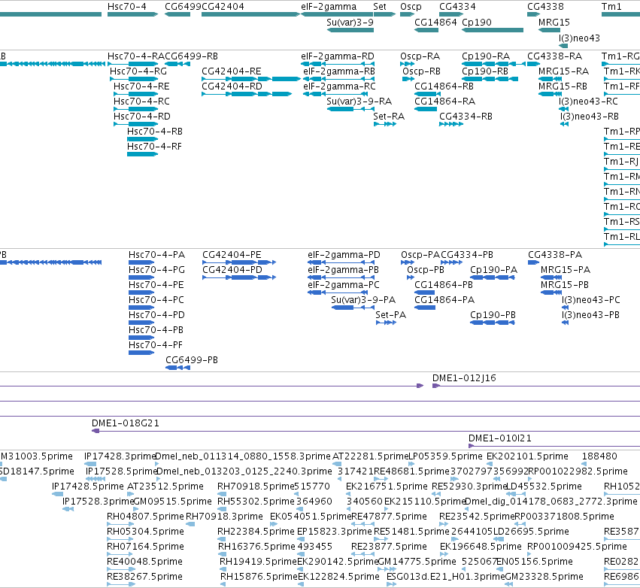The image size is (640, 588).
Task: Select protein Set-PA
Action: click(386, 323)
